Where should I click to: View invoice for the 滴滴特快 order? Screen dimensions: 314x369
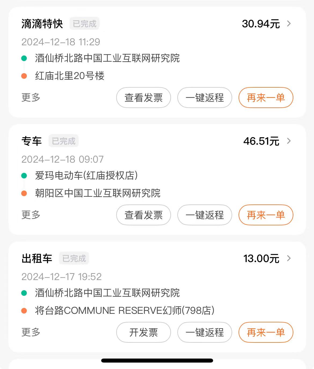coord(144,98)
